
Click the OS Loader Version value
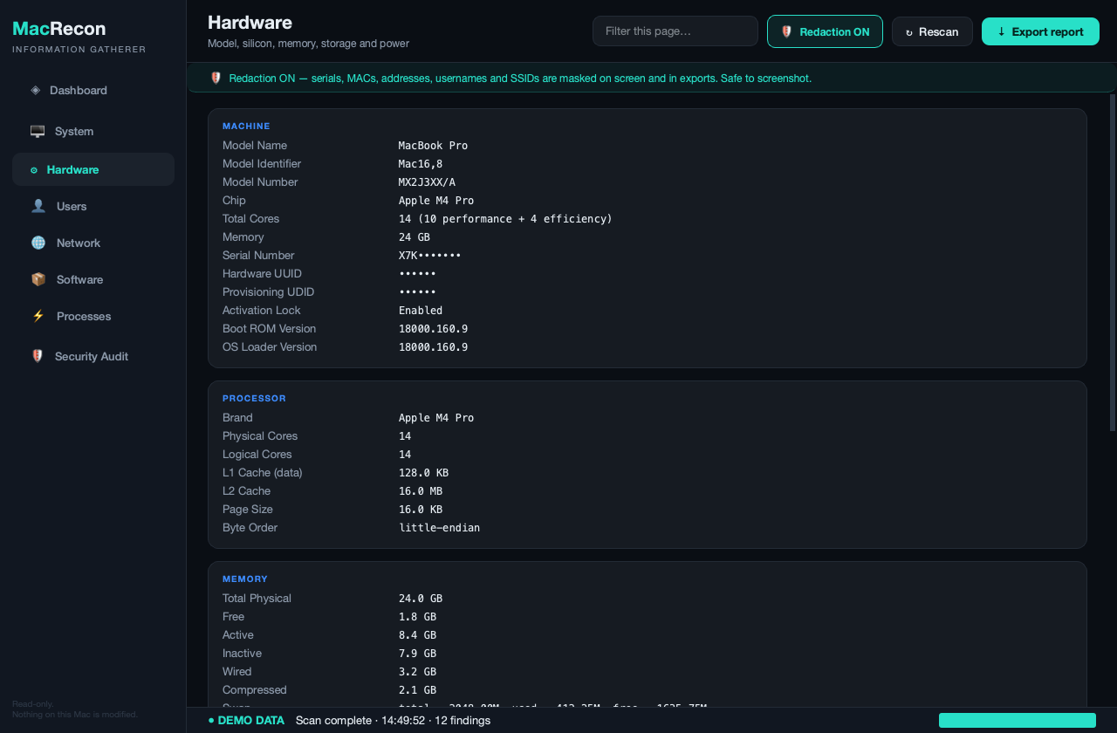point(433,347)
